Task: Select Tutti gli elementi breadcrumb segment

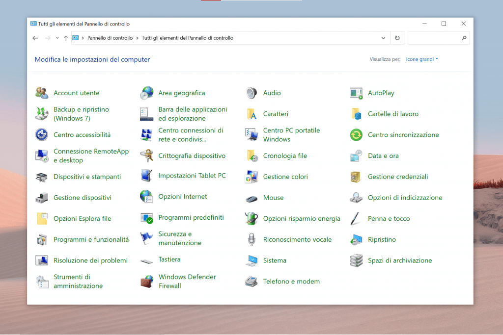Action: click(187, 38)
